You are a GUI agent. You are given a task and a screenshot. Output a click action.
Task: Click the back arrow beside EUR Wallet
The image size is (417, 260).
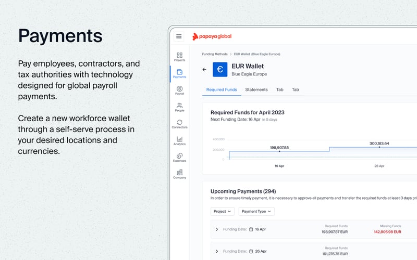click(204, 70)
